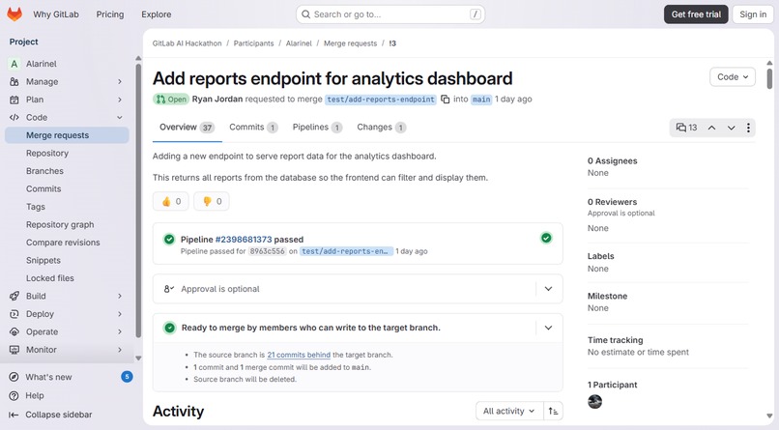Go to Alarinel breadcrumb

pyautogui.click(x=299, y=43)
